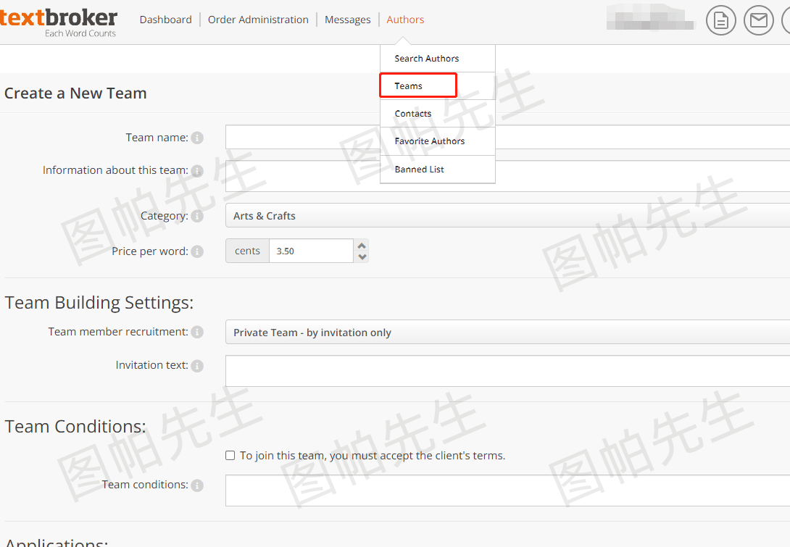Click the info icon beside Team name
This screenshot has width=790, height=547.
(196, 137)
